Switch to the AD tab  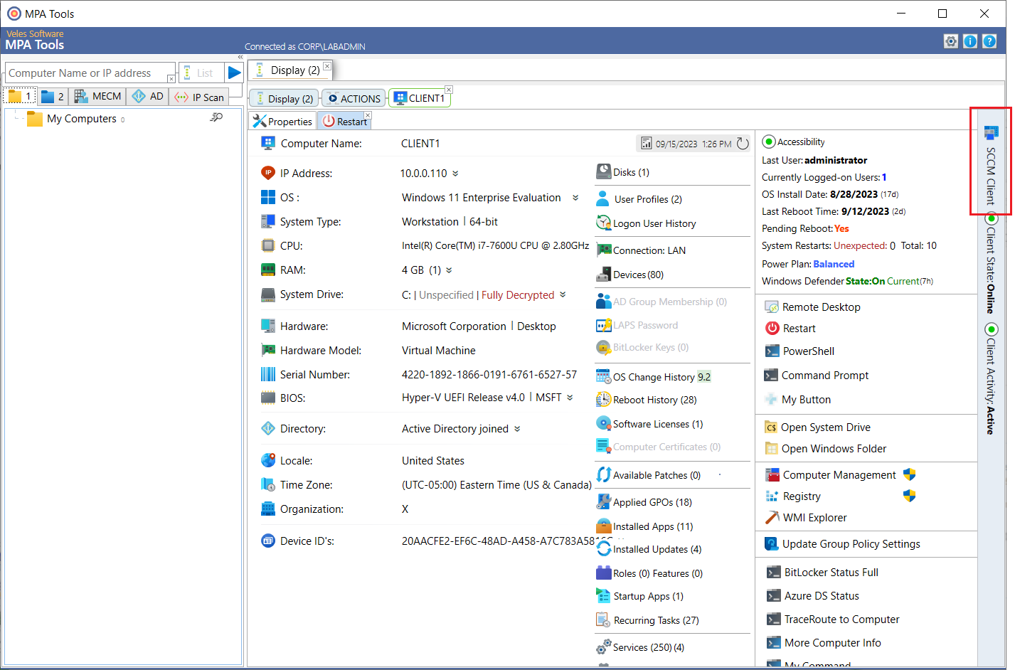[x=148, y=96]
